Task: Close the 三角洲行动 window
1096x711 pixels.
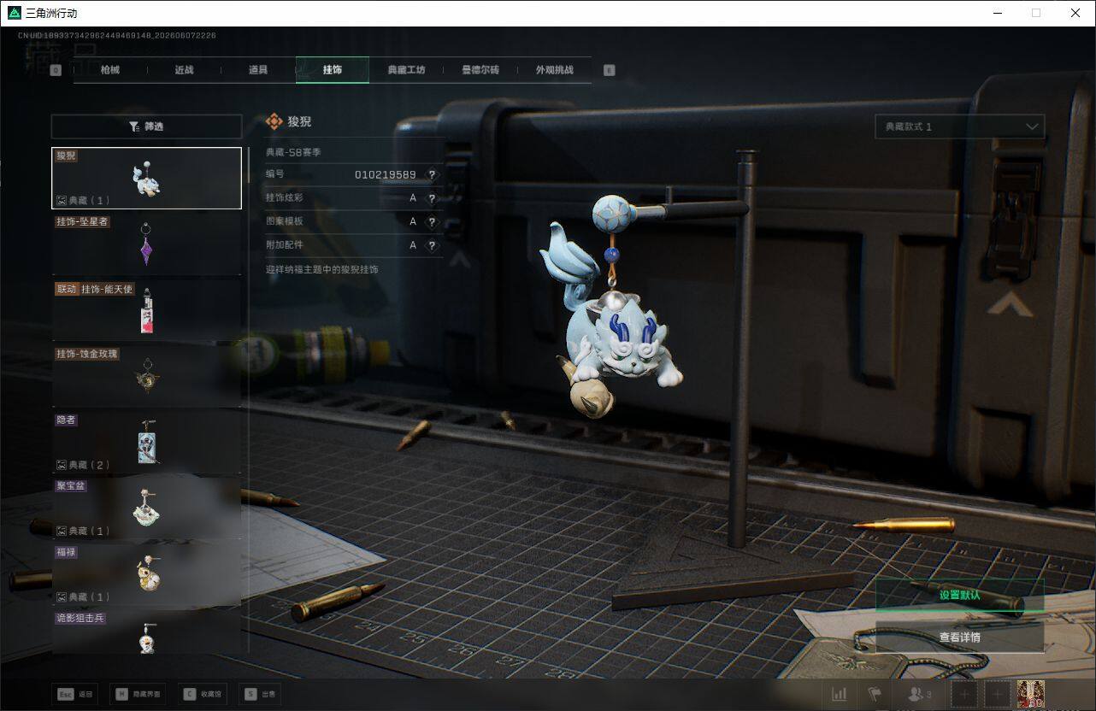Action: 1075,13
